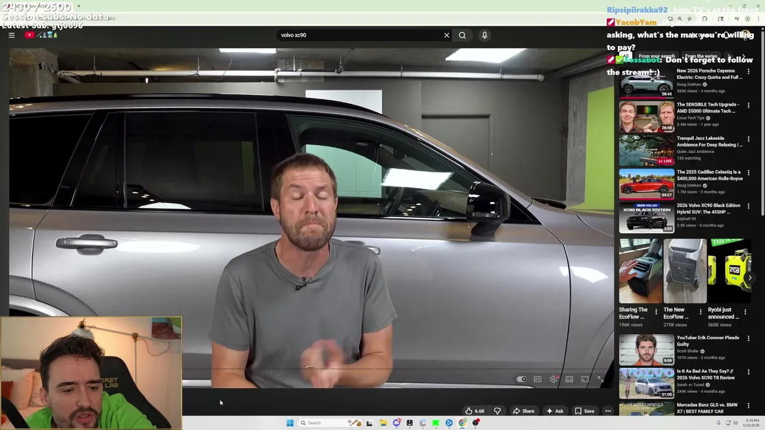The image size is (765, 430).
Task: Click the search magnifier button
Action: 463,35
